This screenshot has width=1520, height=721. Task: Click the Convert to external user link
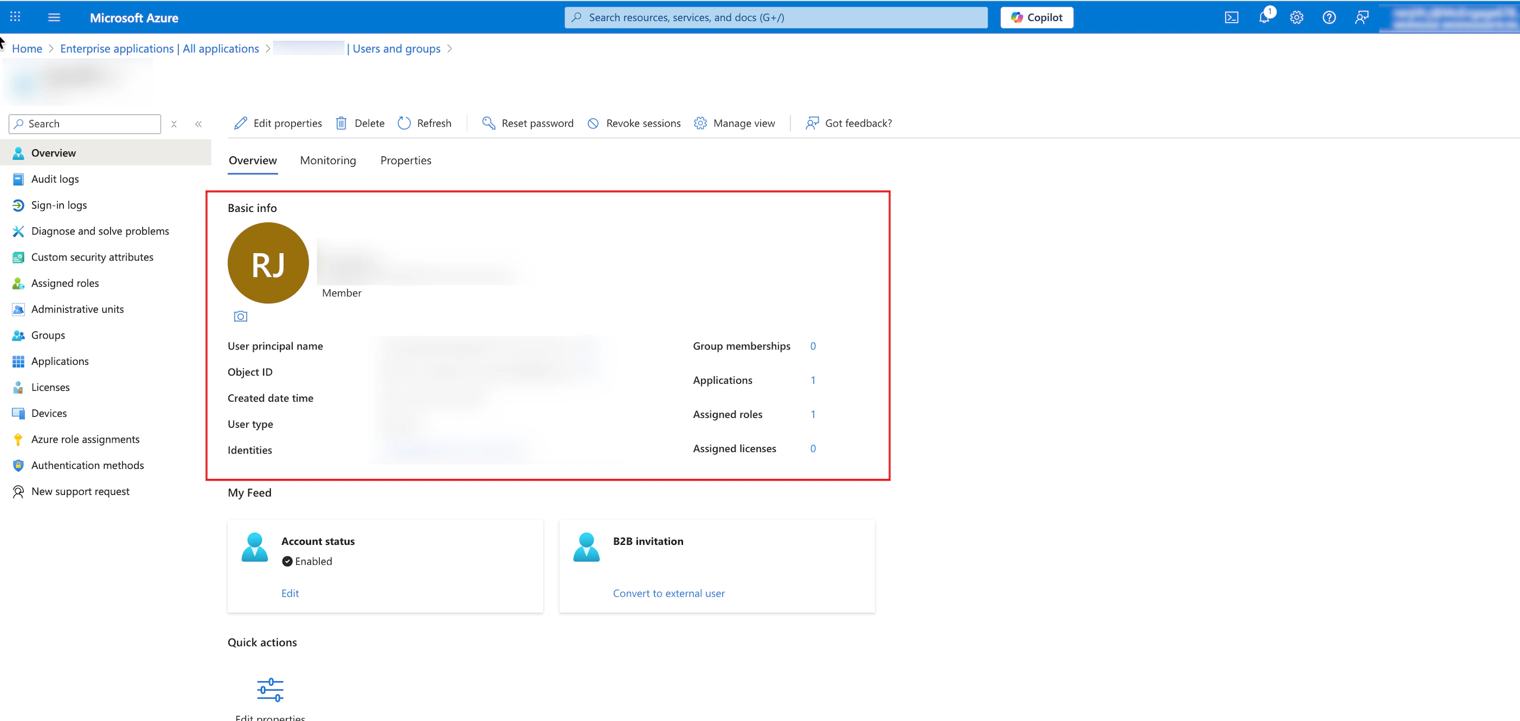[669, 593]
